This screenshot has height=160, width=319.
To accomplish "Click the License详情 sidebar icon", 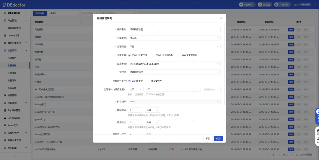I will (5, 35).
